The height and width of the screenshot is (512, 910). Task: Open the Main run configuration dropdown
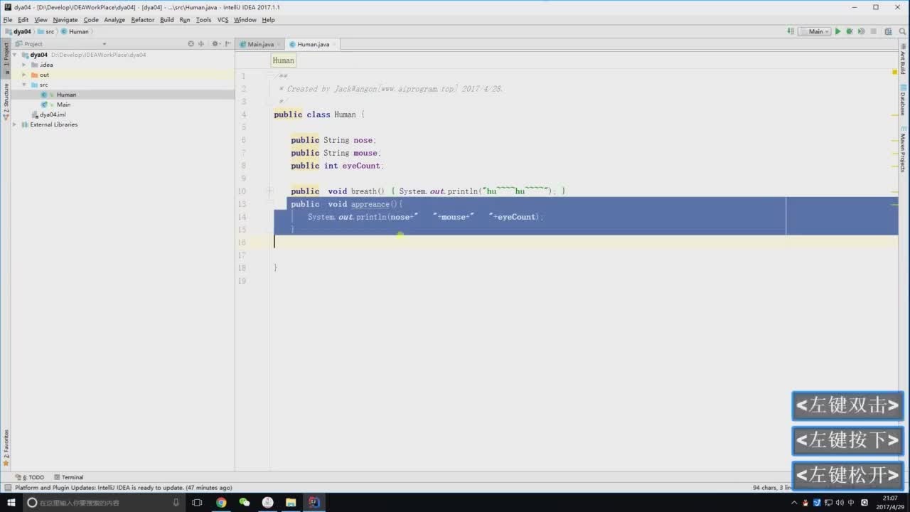(815, 31)
